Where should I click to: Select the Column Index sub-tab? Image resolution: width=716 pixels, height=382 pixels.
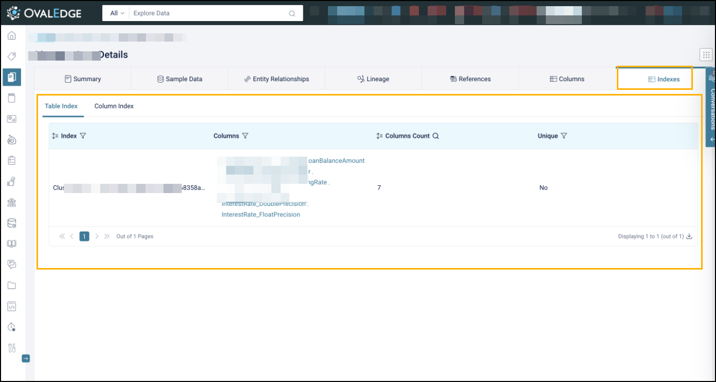click(x=114, y=106)
